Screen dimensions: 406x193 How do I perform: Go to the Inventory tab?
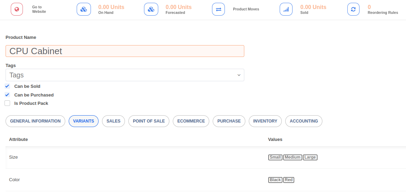coord(265,121)
